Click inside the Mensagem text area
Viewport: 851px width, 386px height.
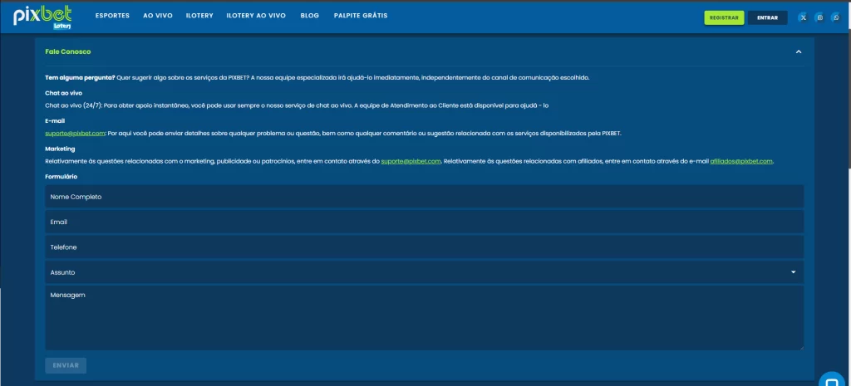[x=425, y=318]
